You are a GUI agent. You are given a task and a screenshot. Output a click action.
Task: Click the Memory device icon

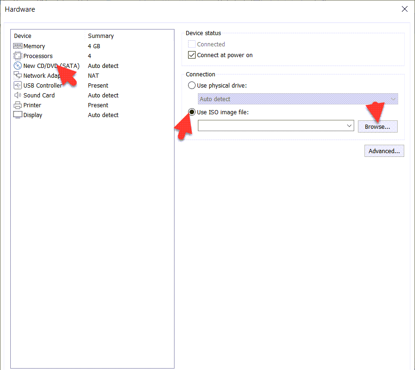point(18,46)
